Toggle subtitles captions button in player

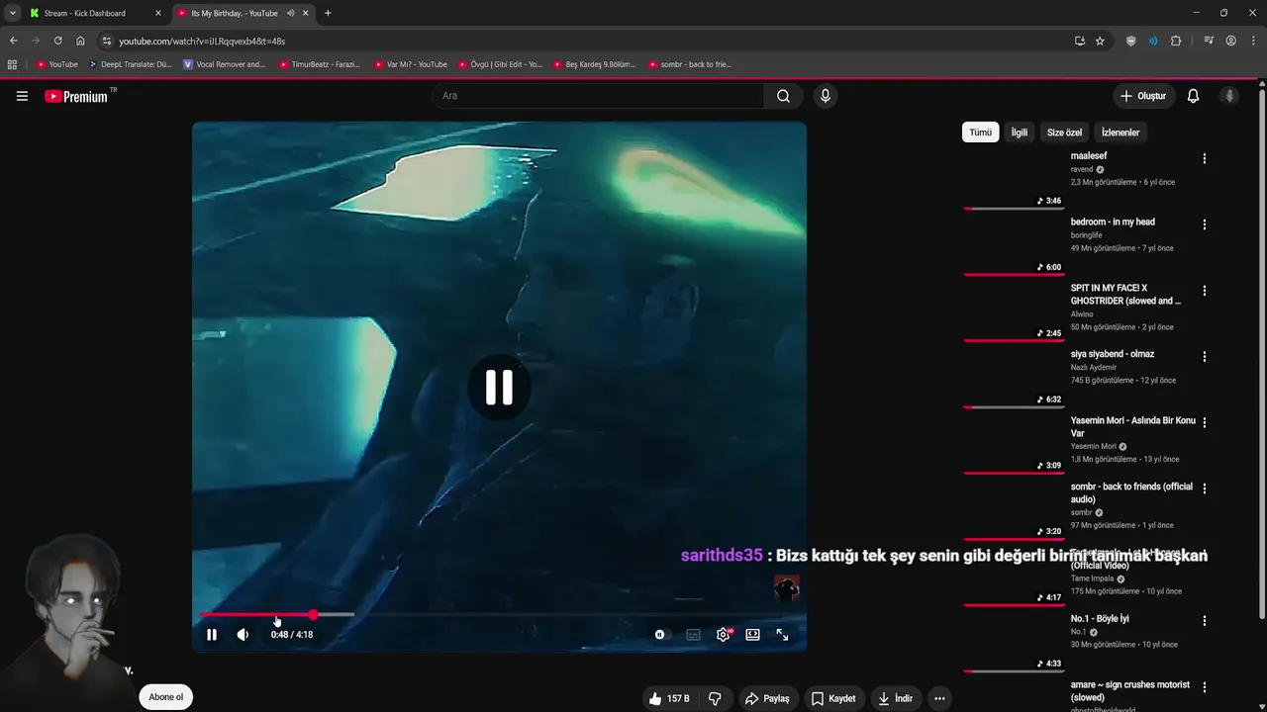pos(693,635)
